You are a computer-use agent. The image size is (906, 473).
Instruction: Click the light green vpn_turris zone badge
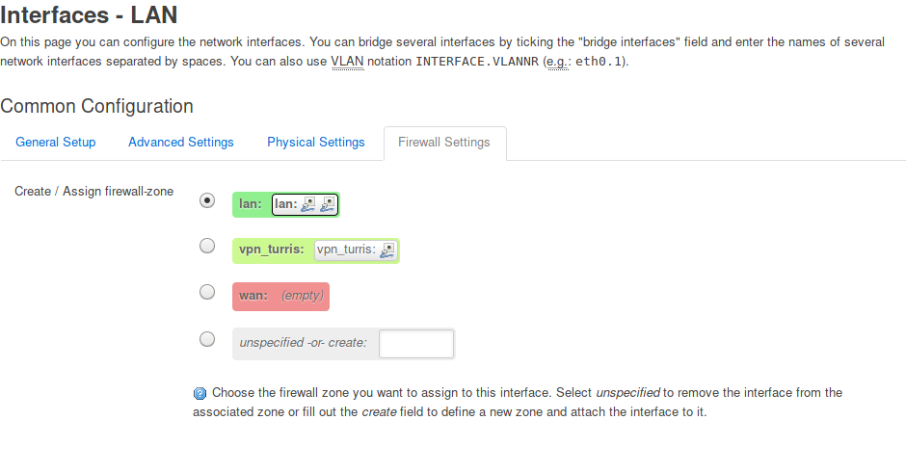pyautogui.click(x=315, y=250)
